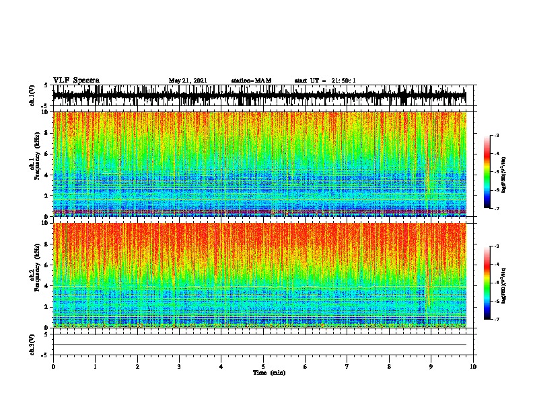Click the ch.1 spectrogram panel
This screenshot has height=411, width=533.
coord(259,164)
